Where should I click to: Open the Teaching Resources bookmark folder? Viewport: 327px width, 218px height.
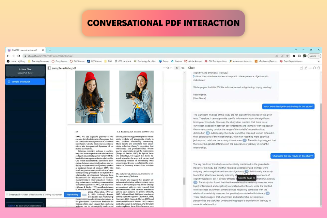tap(38, 61)
